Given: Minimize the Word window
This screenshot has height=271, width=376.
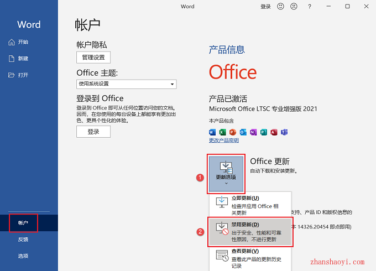Looking at the screenshot, I should (x=329, y=7).
